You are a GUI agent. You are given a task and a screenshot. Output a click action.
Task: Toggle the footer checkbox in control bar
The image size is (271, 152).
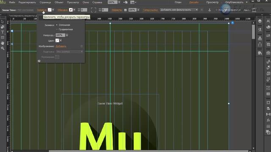pyautogui.click(x=216, y=10)
